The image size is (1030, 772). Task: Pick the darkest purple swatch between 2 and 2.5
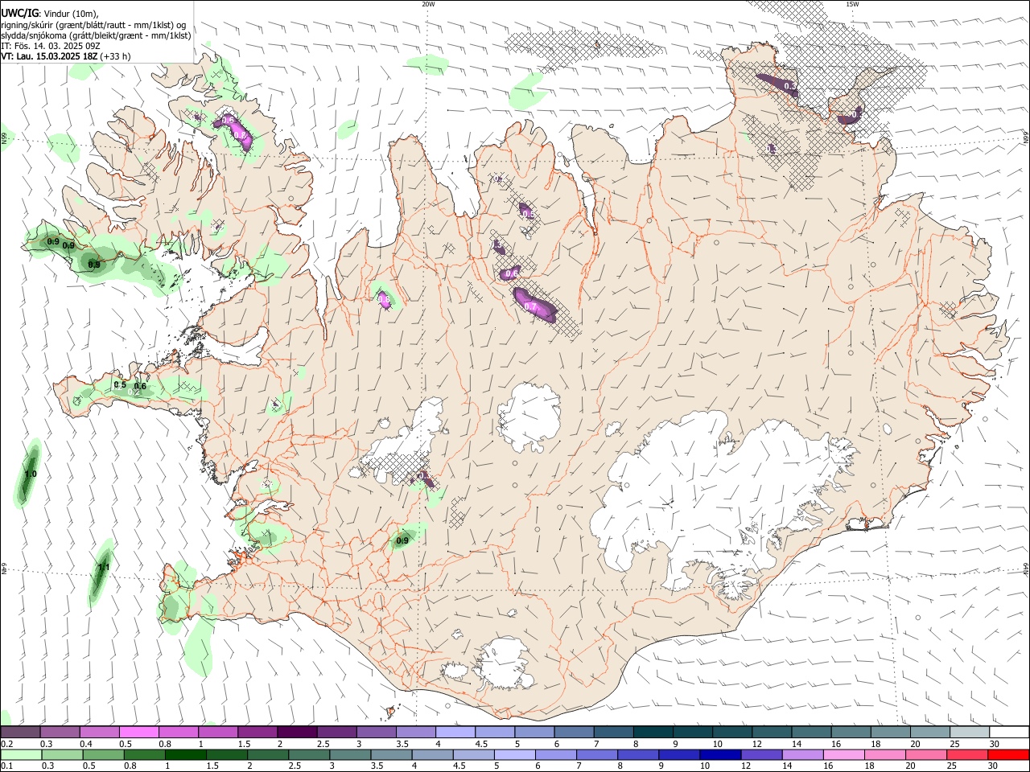click(296, 733)
